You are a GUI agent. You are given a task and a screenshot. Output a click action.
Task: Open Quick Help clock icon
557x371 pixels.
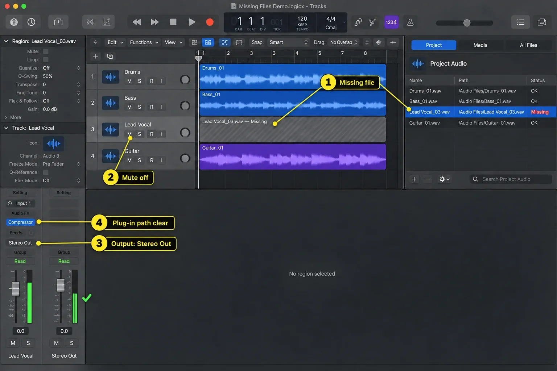(32, 22)
